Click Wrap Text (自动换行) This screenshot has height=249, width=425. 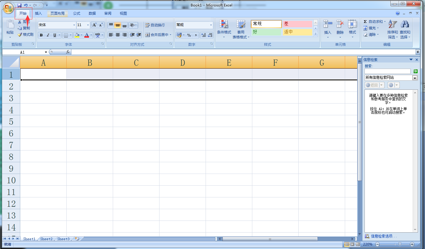tap(155, 25)
